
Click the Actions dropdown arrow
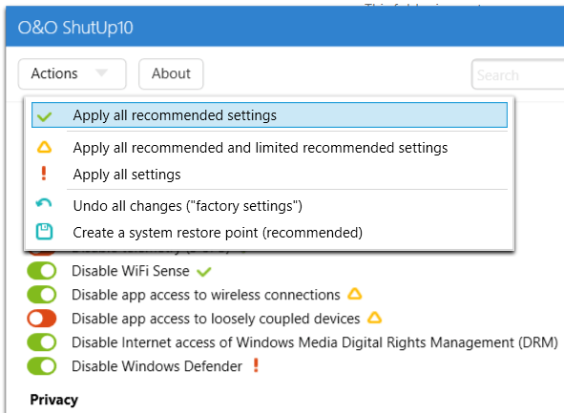[x=102, y=73]
